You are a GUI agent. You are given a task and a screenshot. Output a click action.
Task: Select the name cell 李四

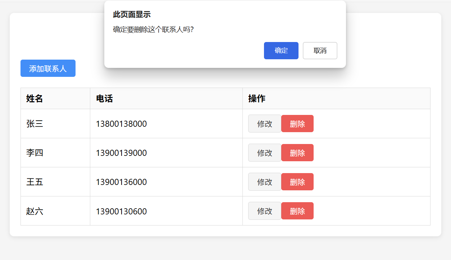55,153
